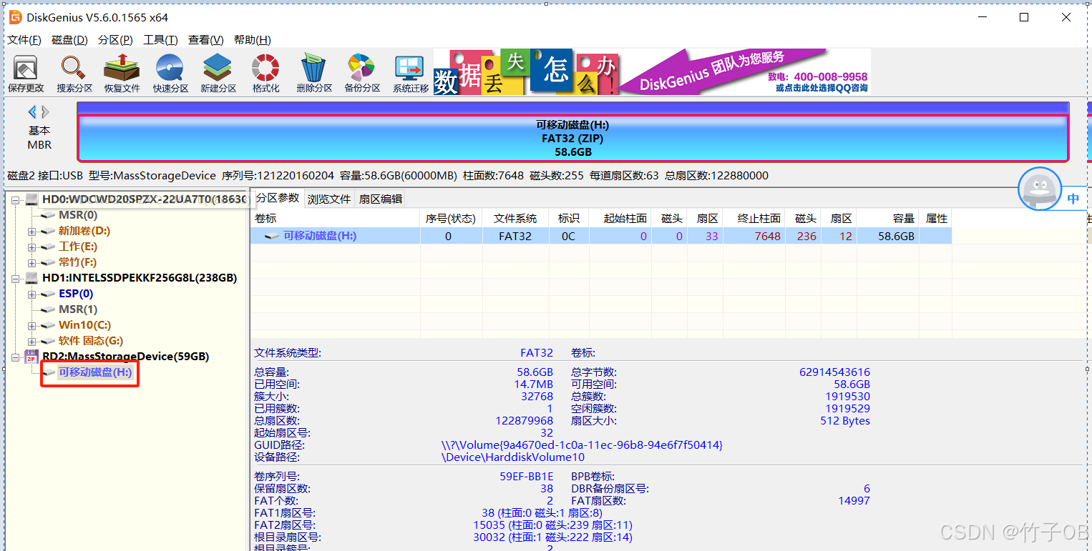Select the 删除分区 delete partition icon
Image resolution: width=1092 pixels, height=551 pixels.
313,71
